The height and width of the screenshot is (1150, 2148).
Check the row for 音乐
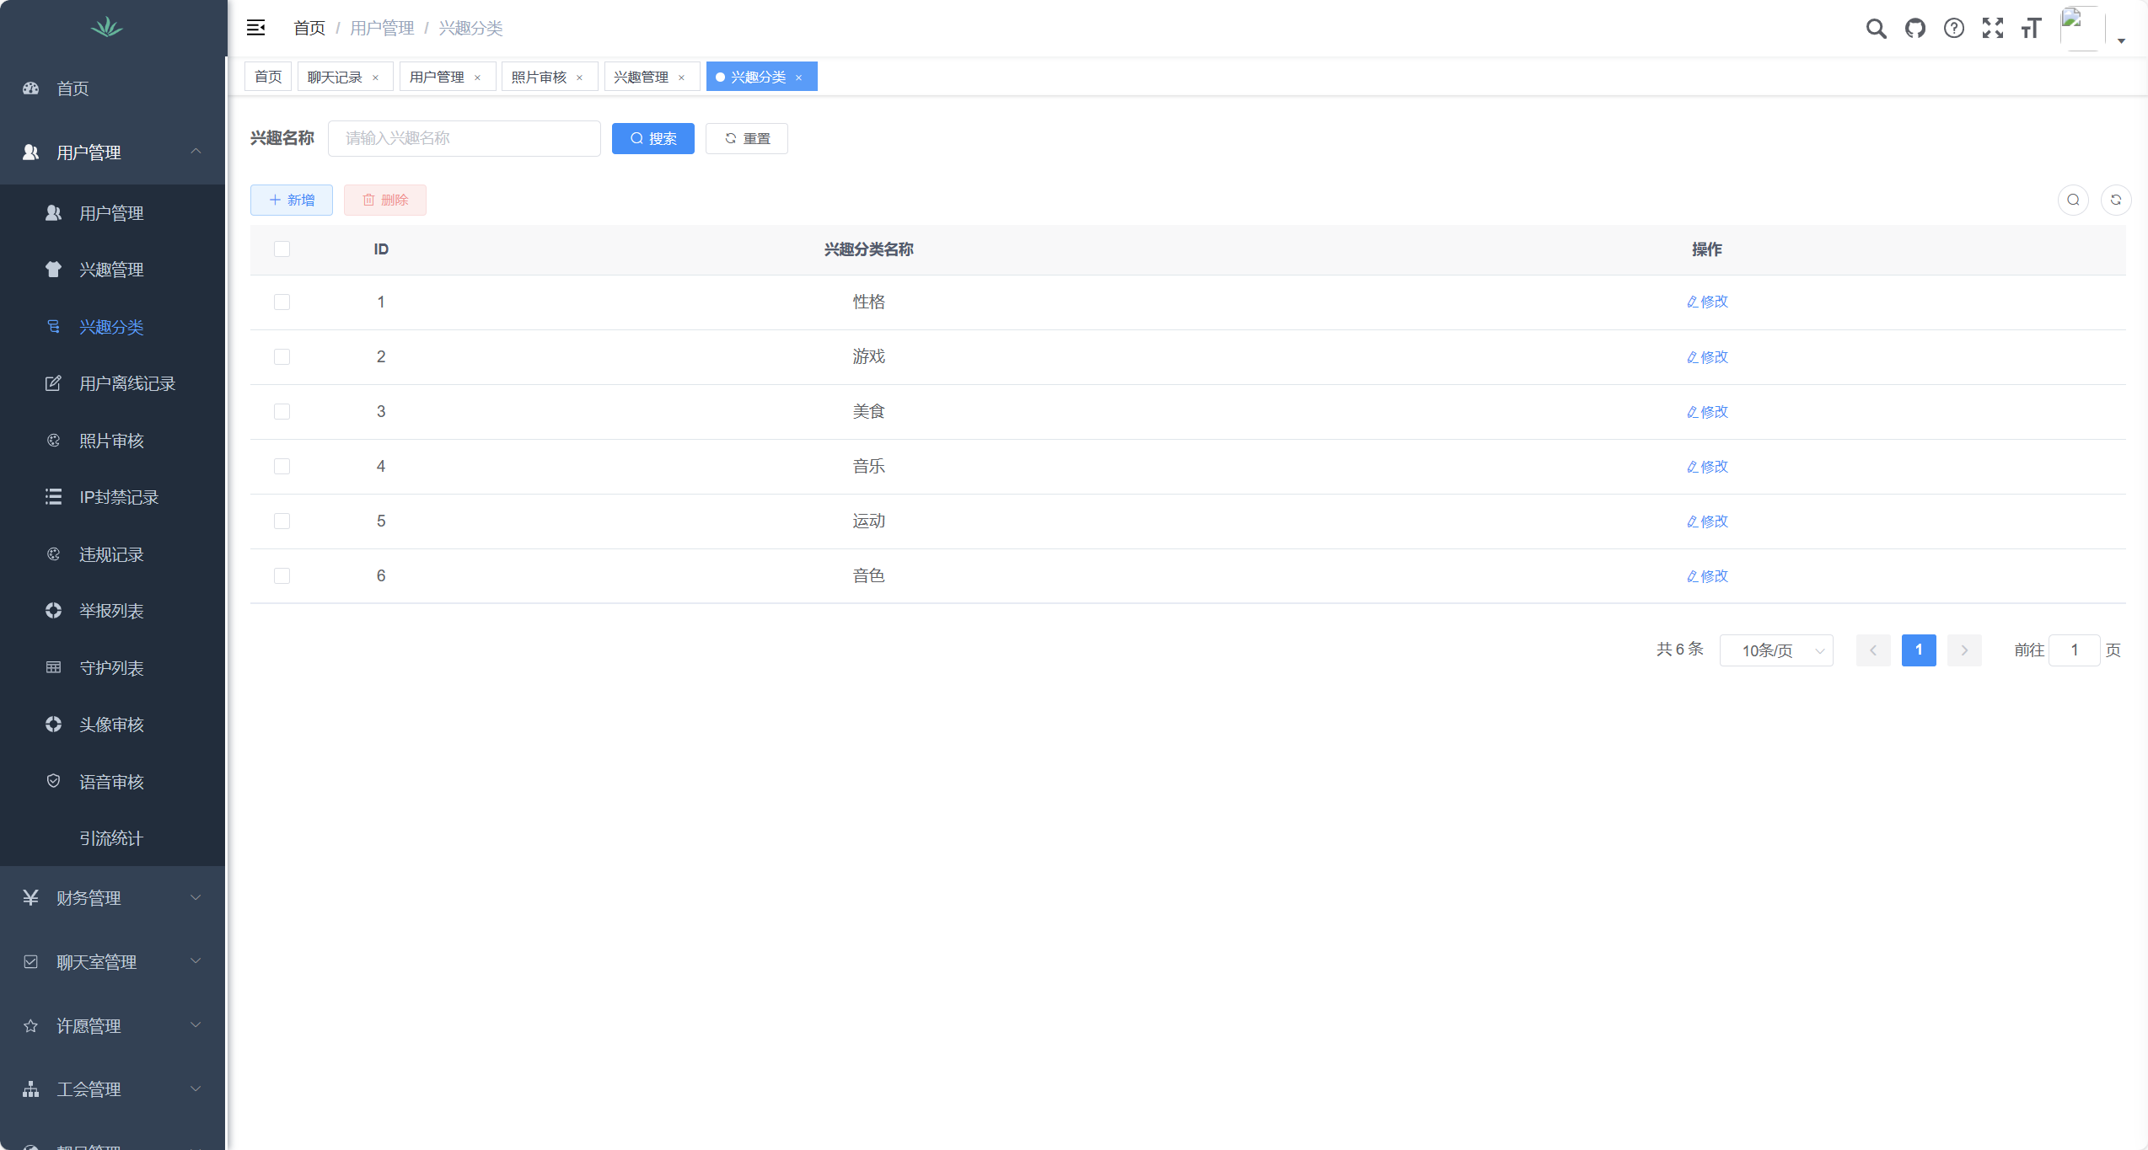[x=282, y=467]
